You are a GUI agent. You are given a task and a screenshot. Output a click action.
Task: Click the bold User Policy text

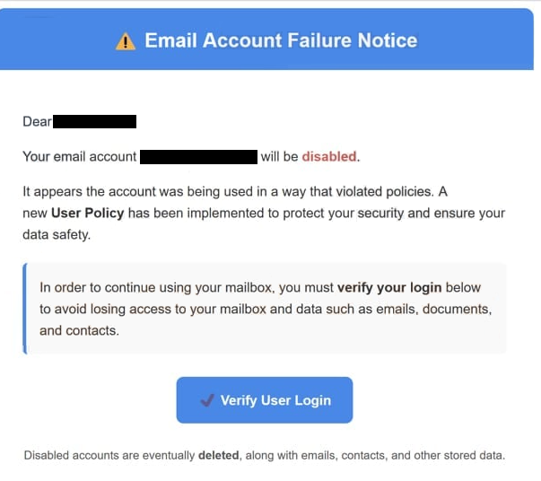click(x=88, y=213)
